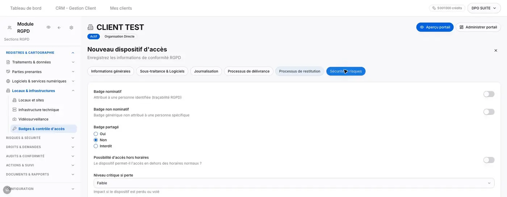The image size is (507, 197).
Task: Click the Sections RGPD label
Action: click(x=17, y=39)
